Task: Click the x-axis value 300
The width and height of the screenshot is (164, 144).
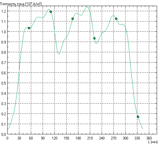Action: pos(125,138)
